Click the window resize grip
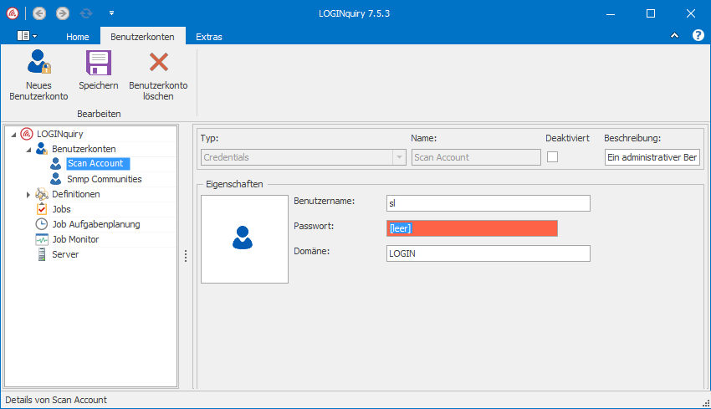 [705, 402]
